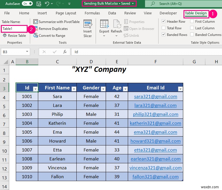
Task: Open the Id column filter dropdown
Action: click(35, 89)
